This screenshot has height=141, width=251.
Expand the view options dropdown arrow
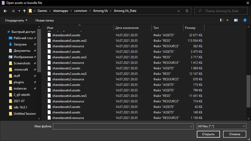[228, 20]
